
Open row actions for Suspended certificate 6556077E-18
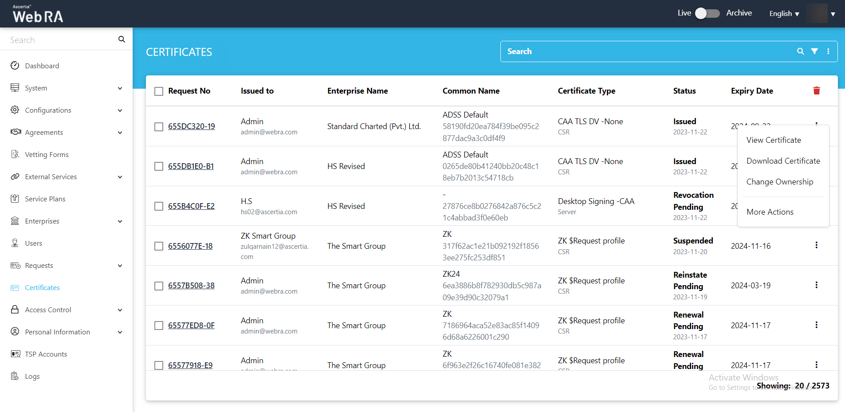pyautogui.click(x=816, y=245)
